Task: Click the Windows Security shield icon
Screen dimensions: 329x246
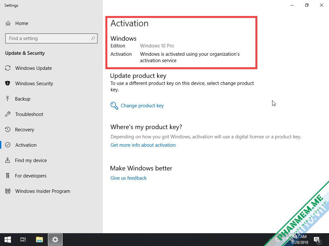Action: click(x=8, y=83)
